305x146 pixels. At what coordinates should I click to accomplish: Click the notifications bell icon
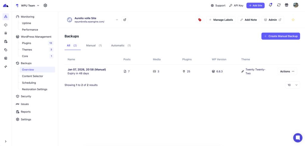(270, 5)
